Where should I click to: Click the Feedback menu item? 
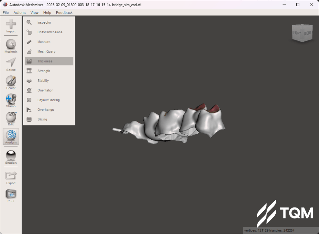(x=64, y=12)
